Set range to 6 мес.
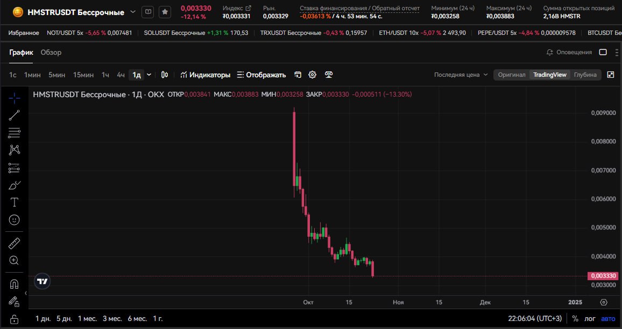This screenshot has width=622, height=329. 137,319
